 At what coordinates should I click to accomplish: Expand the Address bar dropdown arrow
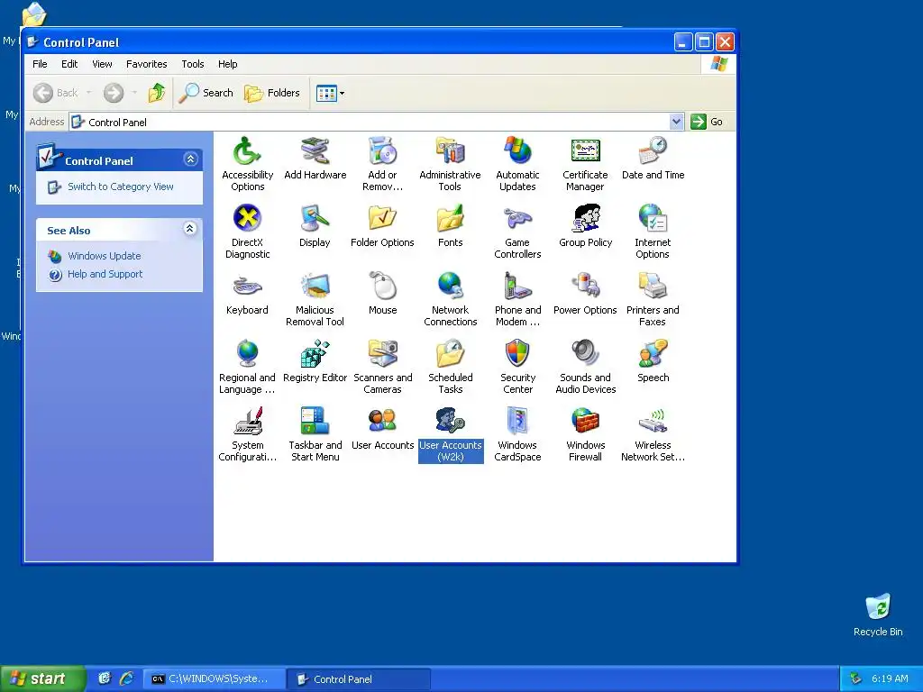[x=676, y=122]
